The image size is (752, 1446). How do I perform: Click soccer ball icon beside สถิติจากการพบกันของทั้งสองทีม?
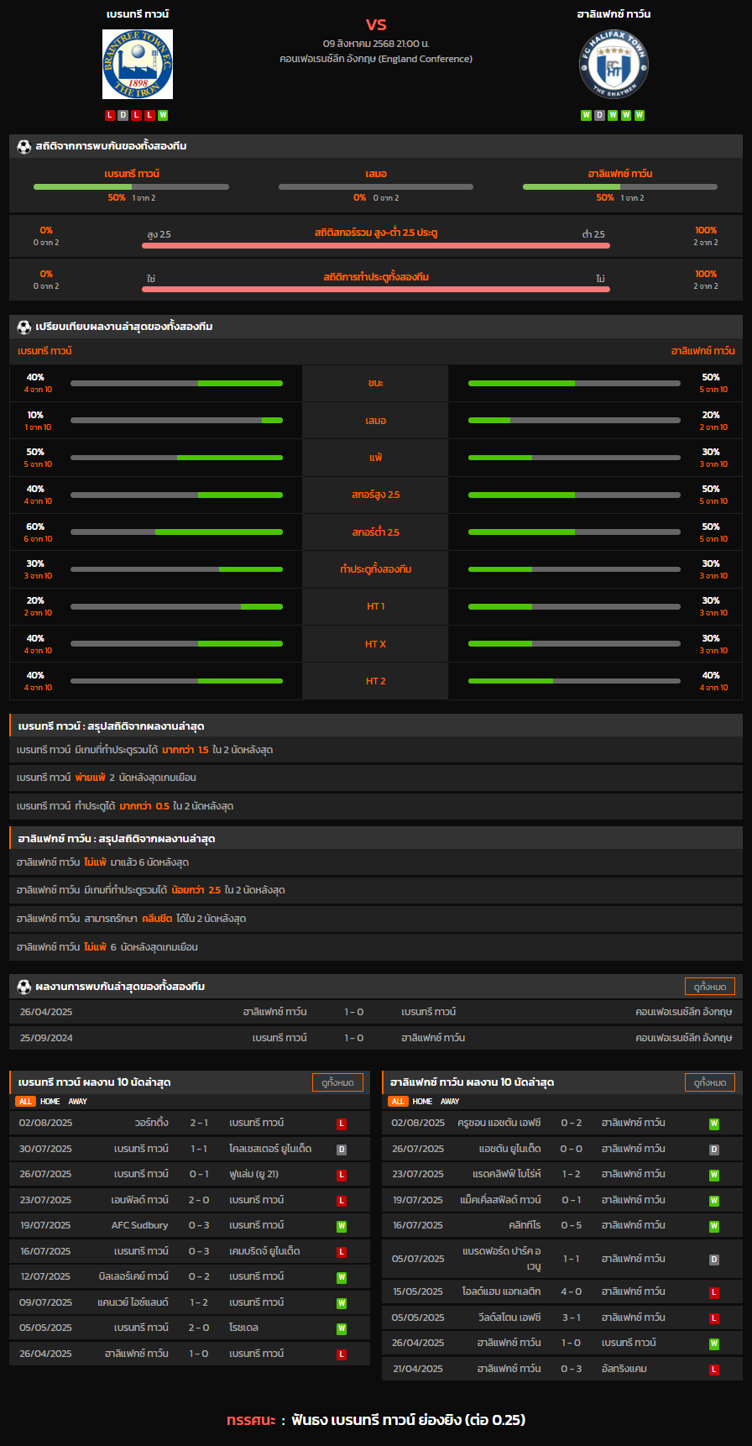click(x=24, y=146)
